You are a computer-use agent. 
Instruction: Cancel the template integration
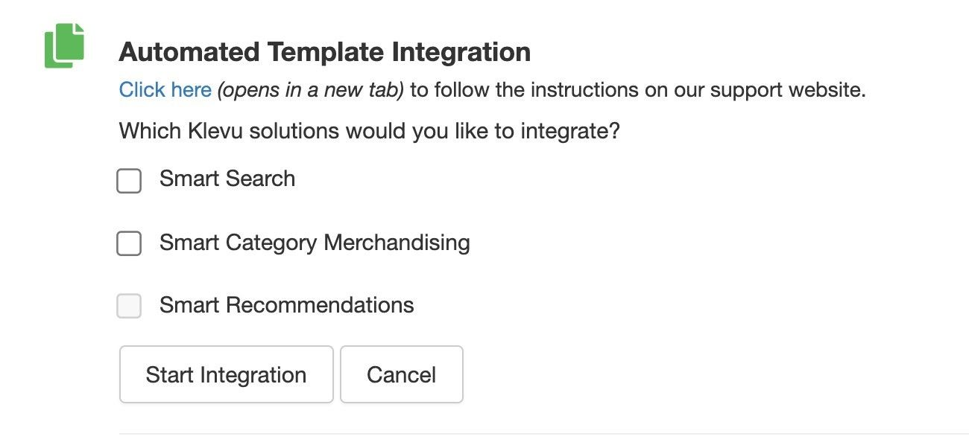tap(401, 374)
